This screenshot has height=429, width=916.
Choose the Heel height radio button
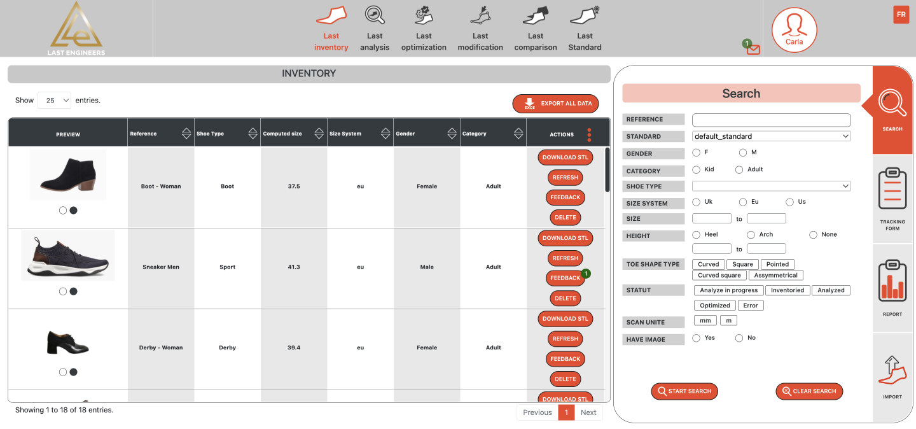pos(696,235)
